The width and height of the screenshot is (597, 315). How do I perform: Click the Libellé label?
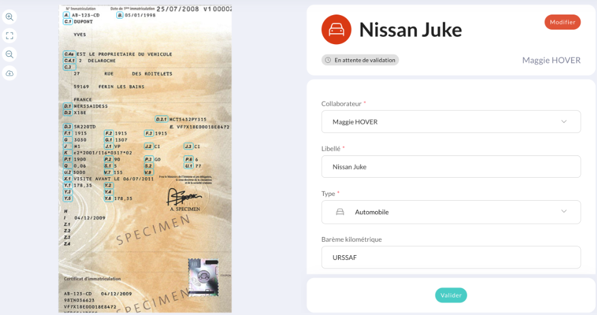click(330, 149)
